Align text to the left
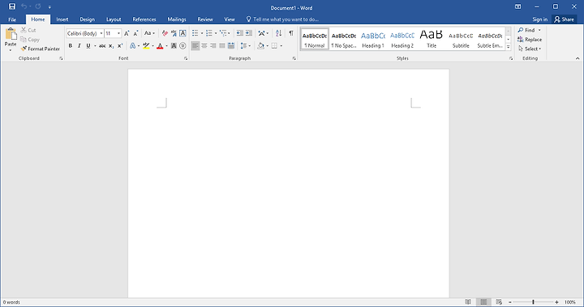 pyautogui.click(x=195, y=46)
